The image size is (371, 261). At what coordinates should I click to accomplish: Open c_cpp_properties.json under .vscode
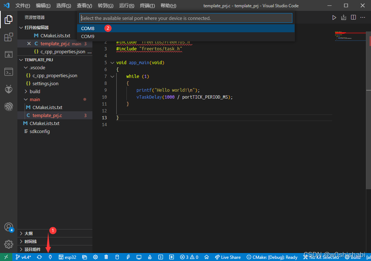click(55, 75)
